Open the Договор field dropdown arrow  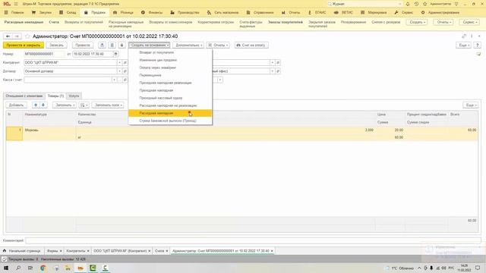(119, 71)
